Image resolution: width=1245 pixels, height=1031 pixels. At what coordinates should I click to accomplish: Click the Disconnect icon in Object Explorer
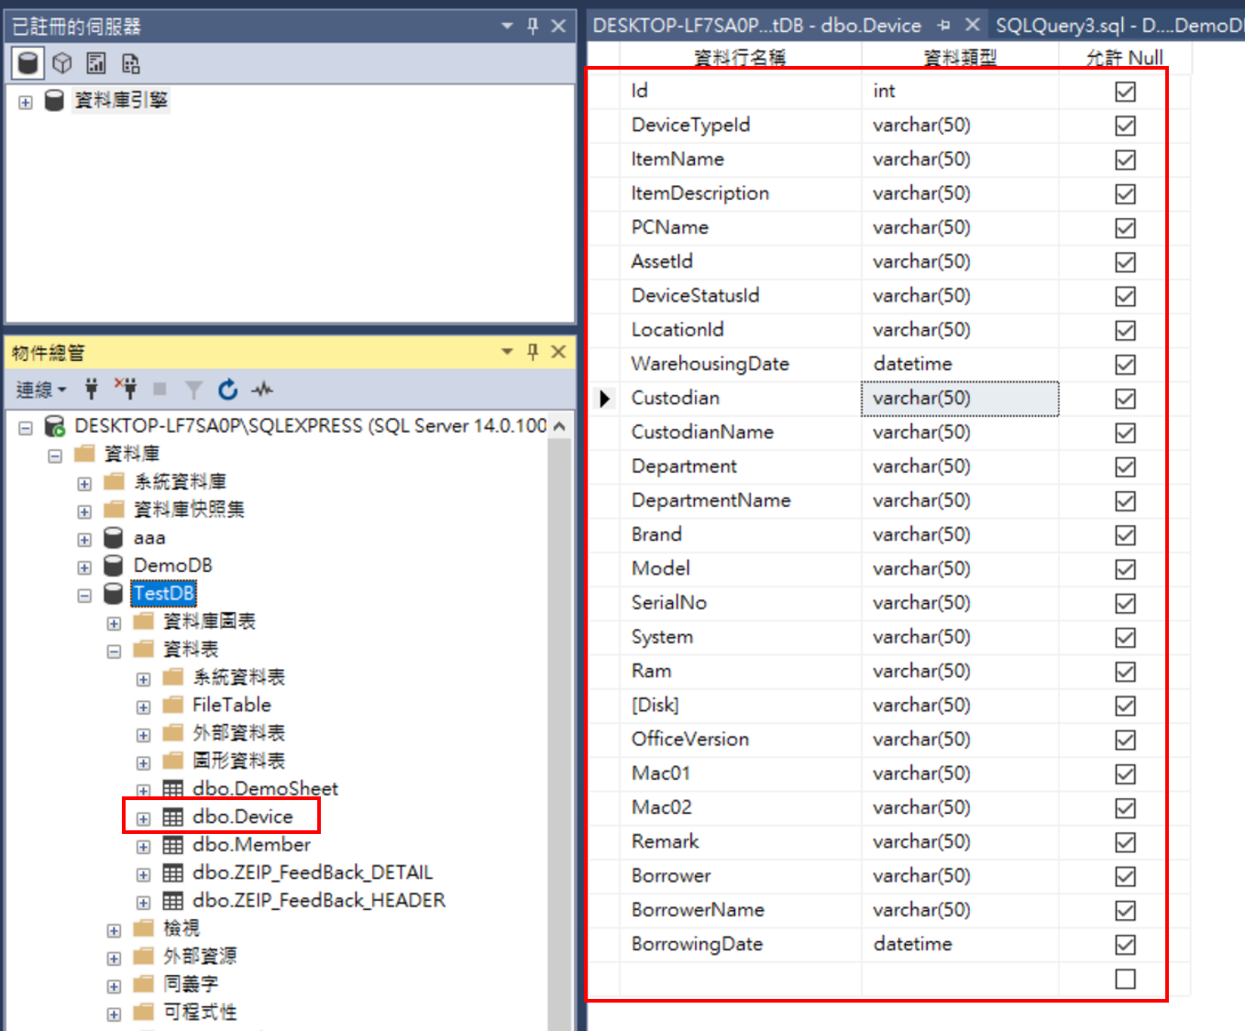[126, 389]
